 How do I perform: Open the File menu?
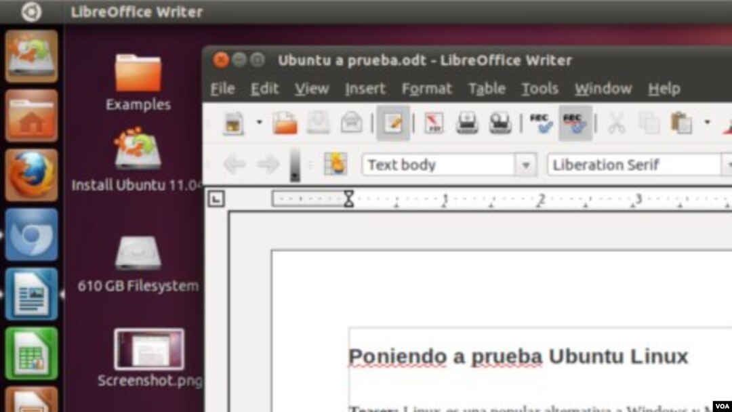tap(222, 89)
